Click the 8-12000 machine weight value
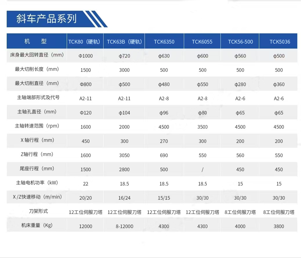The image size is (301, 258). pos(124,226)
